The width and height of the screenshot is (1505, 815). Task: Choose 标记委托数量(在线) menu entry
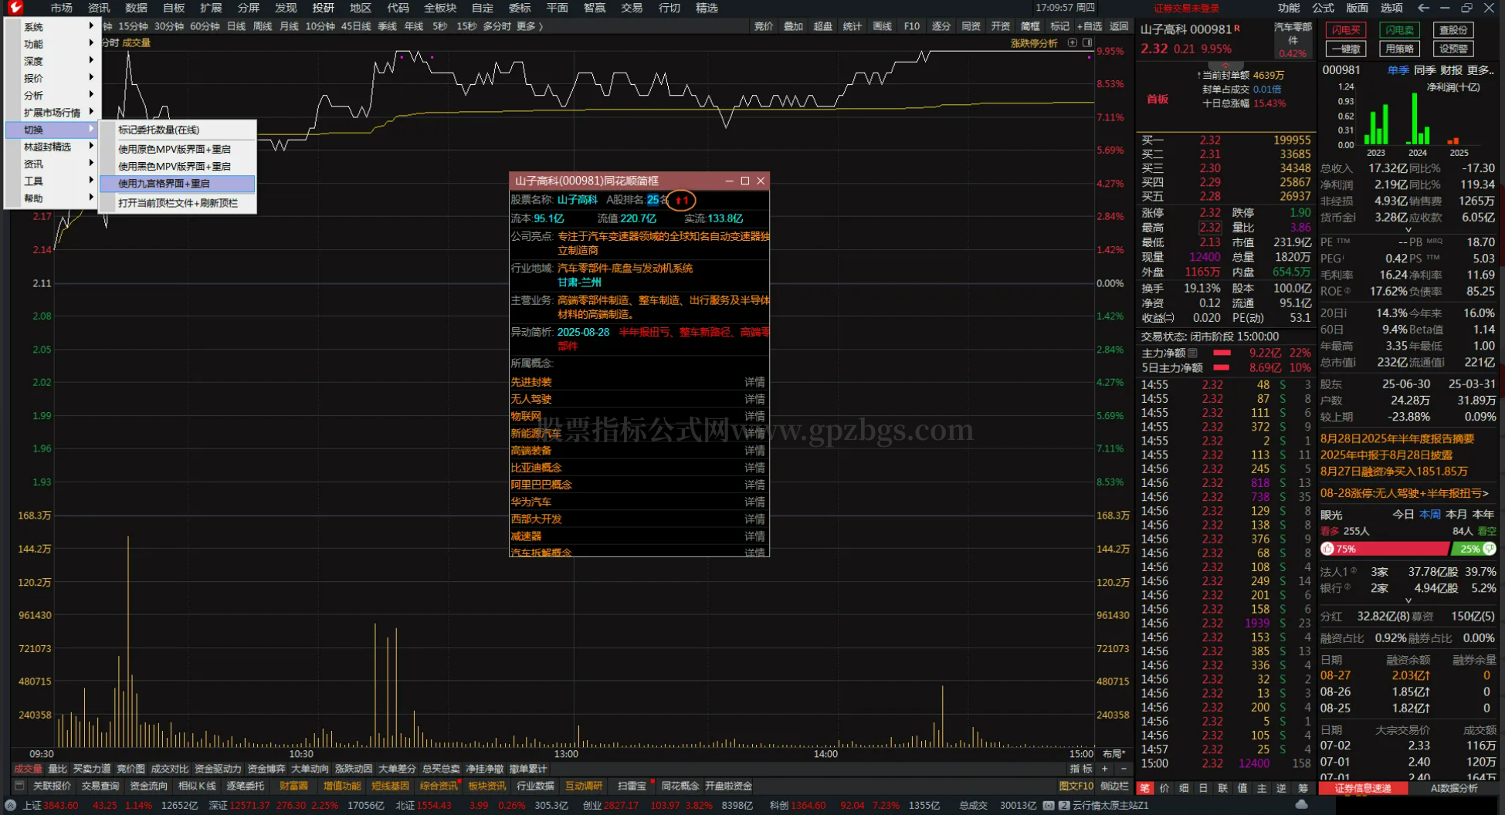178,130
